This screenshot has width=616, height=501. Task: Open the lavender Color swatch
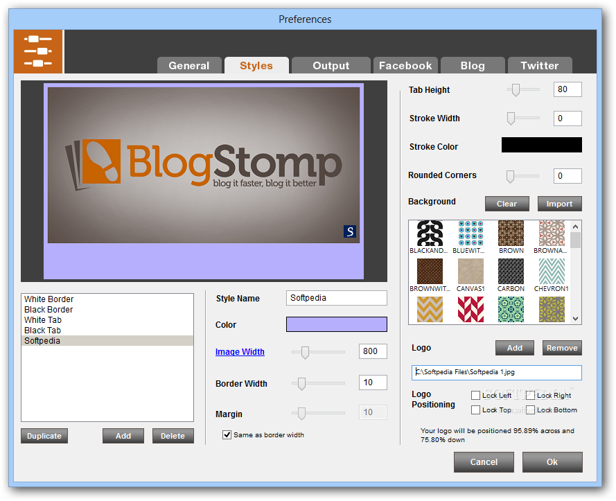337,324
